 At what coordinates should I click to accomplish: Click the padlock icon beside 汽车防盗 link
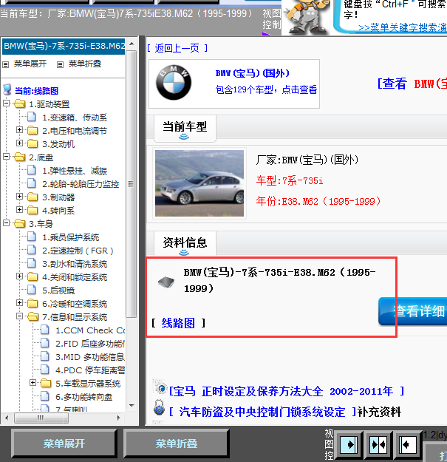pyautogui.click(x=159, y=408)
